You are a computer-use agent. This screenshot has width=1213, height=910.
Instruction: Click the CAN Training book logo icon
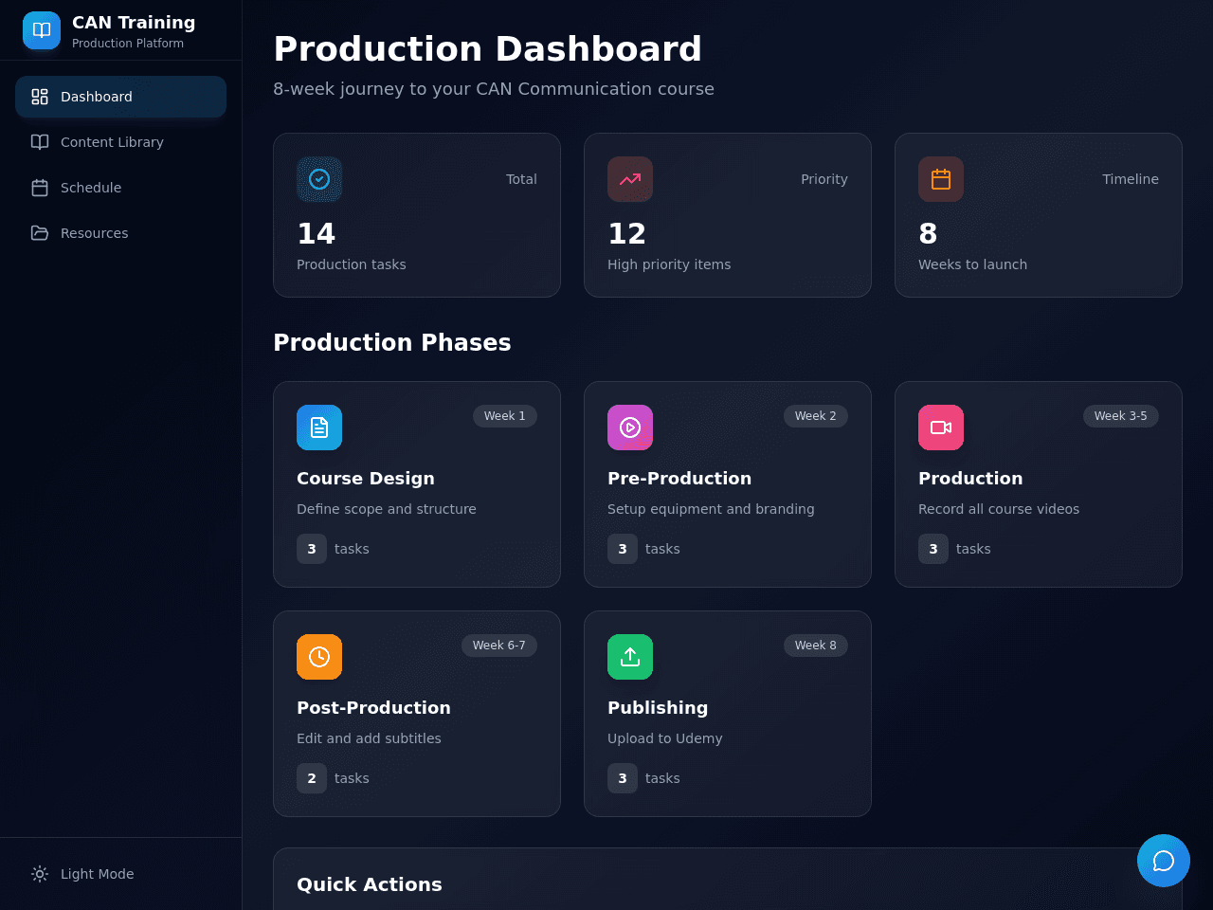42,30
